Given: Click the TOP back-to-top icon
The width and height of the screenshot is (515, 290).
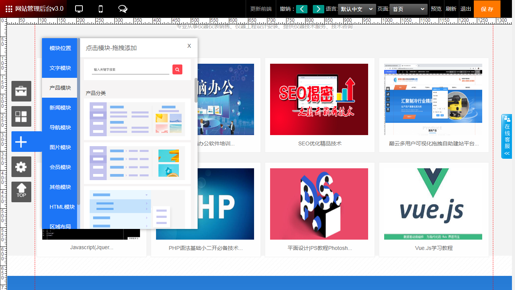Looking at the screenshot, I should pos(21,192).
